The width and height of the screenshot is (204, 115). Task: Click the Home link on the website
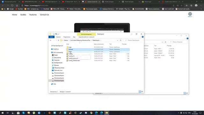click(14, 15)
